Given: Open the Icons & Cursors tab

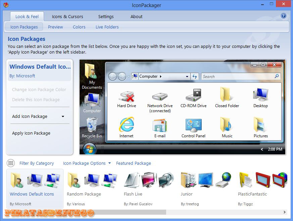Looking at the screenshot, I should (67, 16).
